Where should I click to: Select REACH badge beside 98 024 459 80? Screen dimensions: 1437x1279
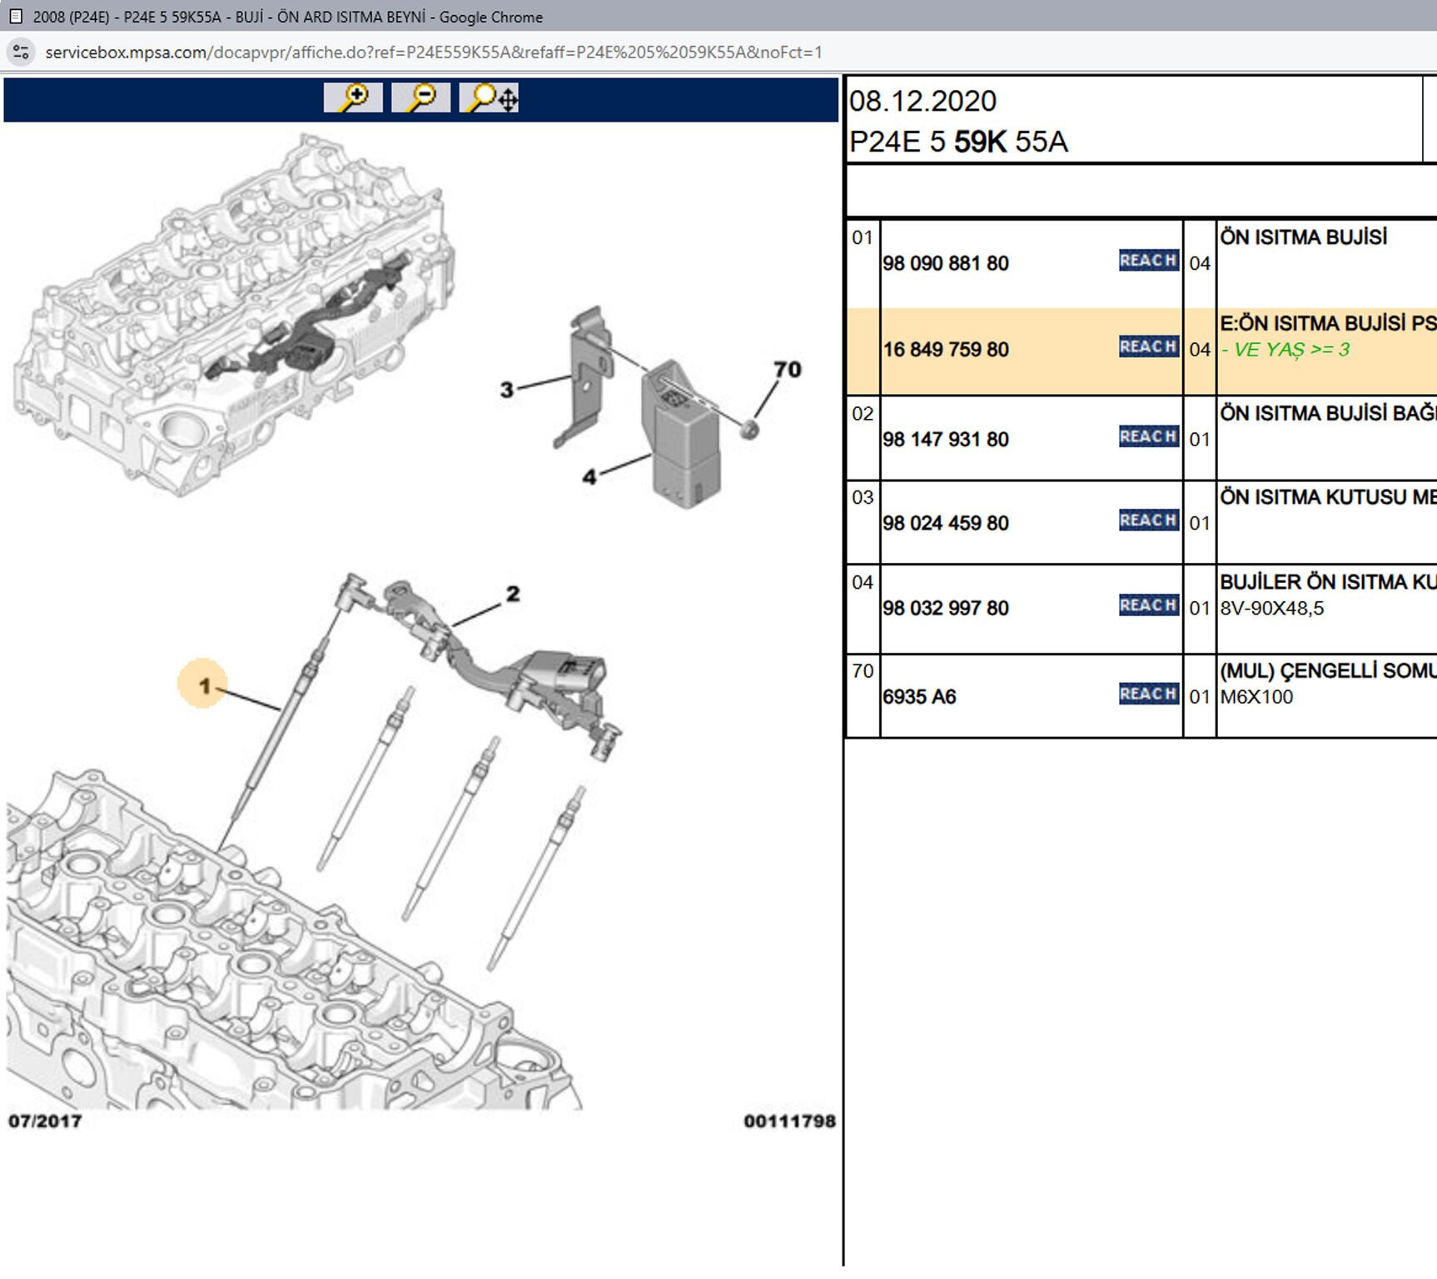1148,520
